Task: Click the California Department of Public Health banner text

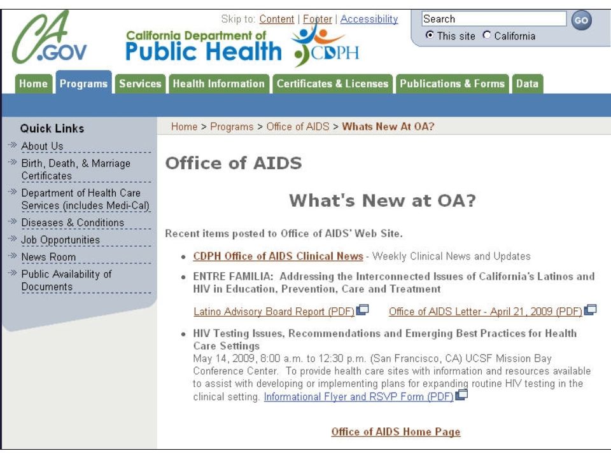Action: 204,46
